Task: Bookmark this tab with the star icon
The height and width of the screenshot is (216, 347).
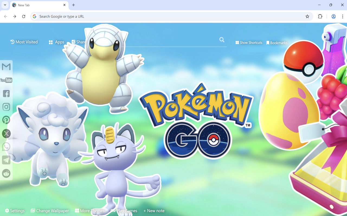Action: pyautogui.click(x=307, y=16)
